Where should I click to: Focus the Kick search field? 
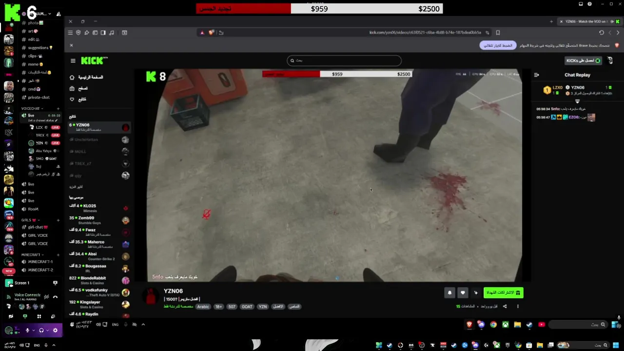[x=344, y=60]
